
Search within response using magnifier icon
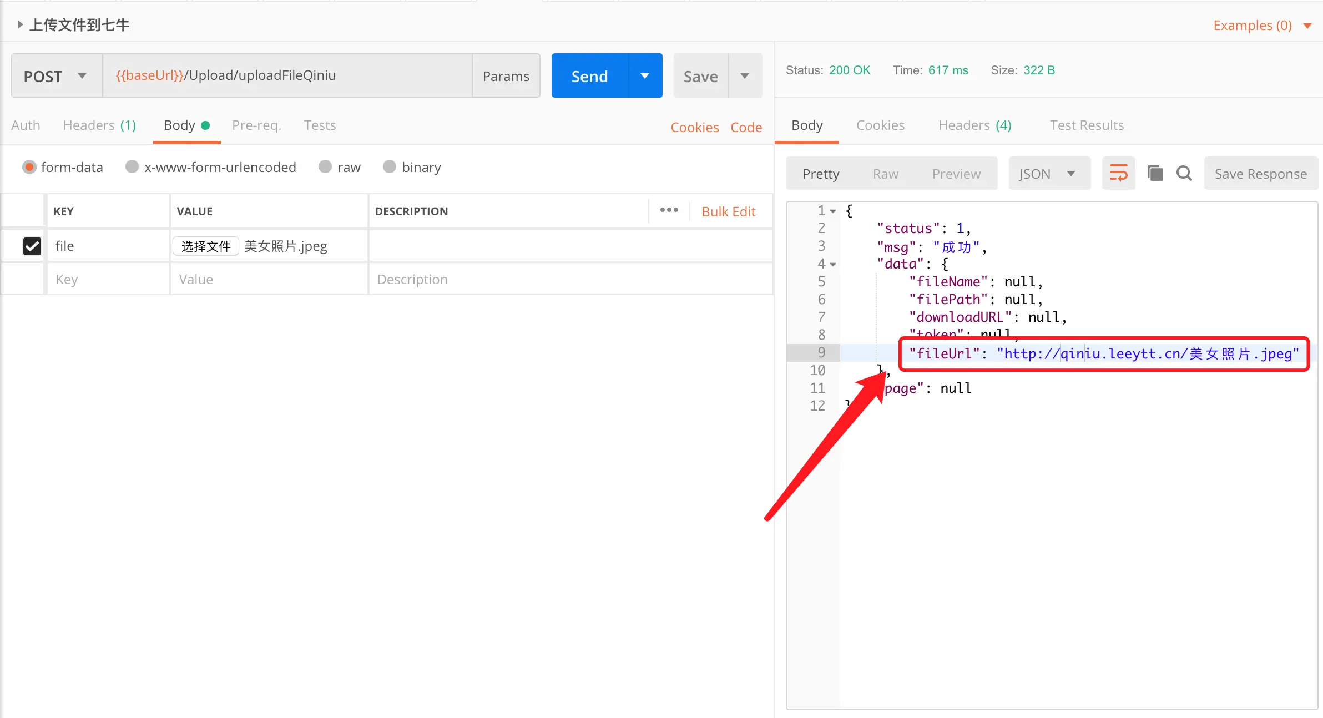(1184, 174)
